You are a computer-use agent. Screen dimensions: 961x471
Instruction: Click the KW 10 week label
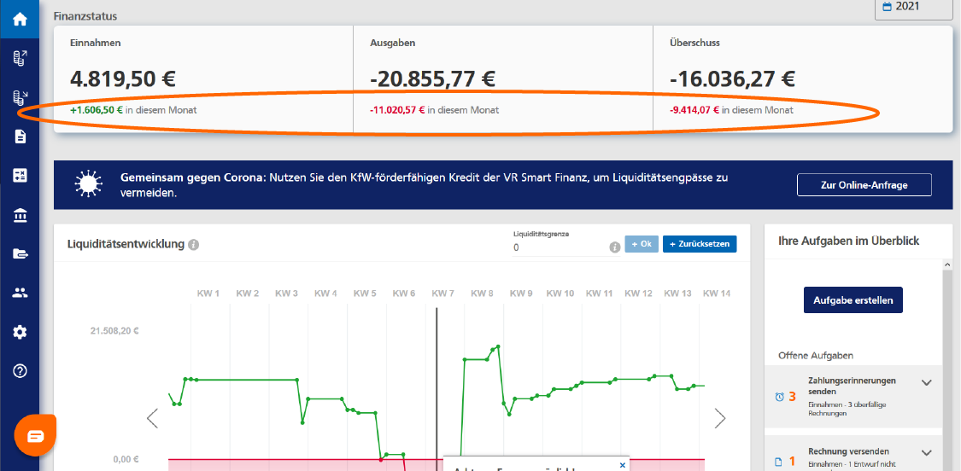tap(560, 294)
